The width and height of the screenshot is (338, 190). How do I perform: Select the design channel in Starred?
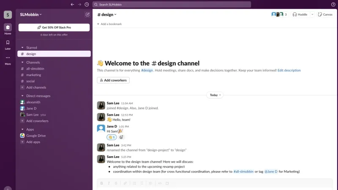tap(54, 54)
